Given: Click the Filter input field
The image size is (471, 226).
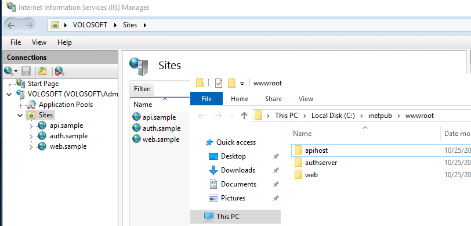Looking at the screenshot, I should 172,89.
